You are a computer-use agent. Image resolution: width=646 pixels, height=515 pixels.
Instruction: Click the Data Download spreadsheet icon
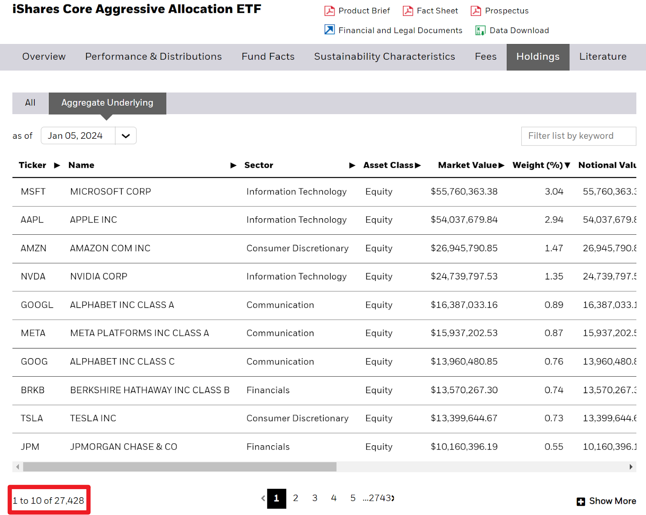[480, 31]
